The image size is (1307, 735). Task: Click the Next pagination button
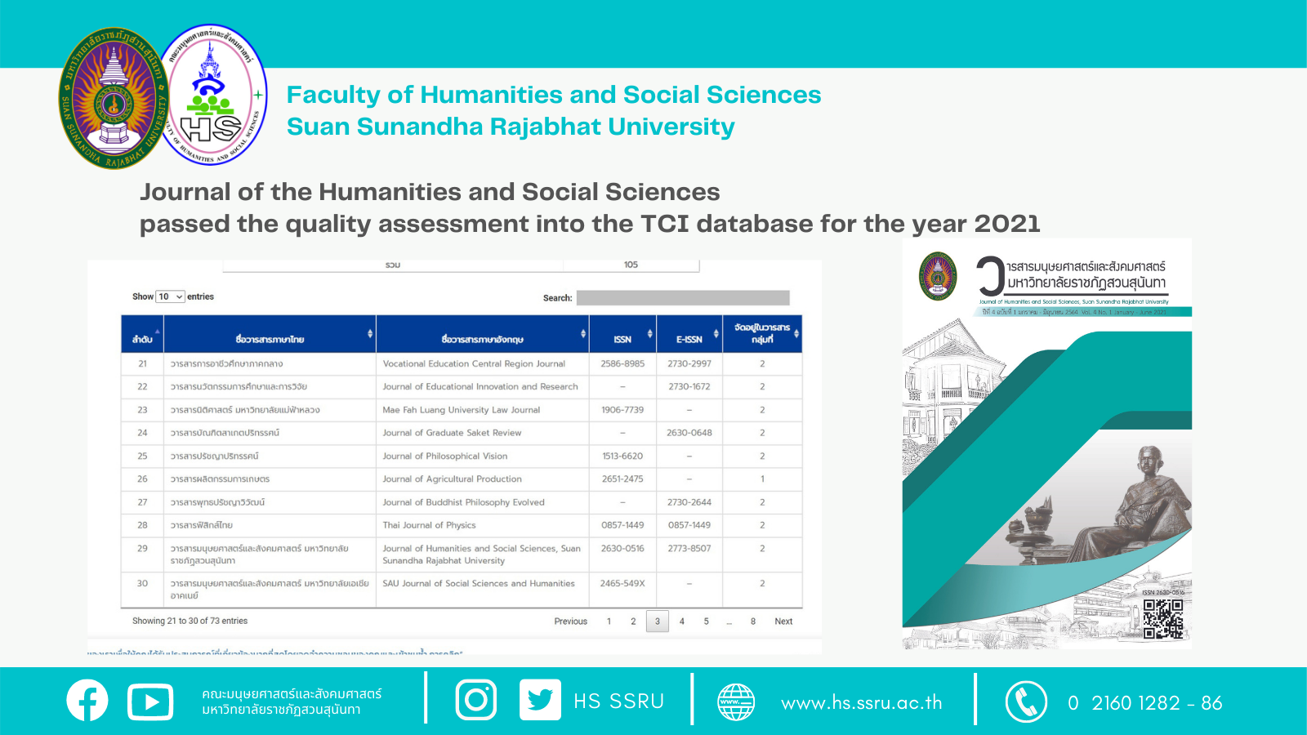click(x=783, y=621)
